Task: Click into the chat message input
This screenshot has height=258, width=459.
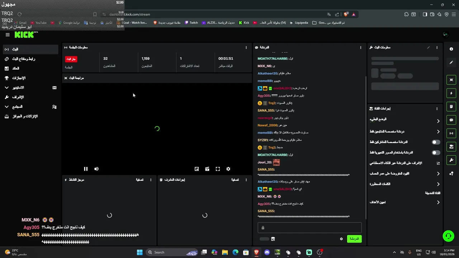Action: (x=309, y=228)
